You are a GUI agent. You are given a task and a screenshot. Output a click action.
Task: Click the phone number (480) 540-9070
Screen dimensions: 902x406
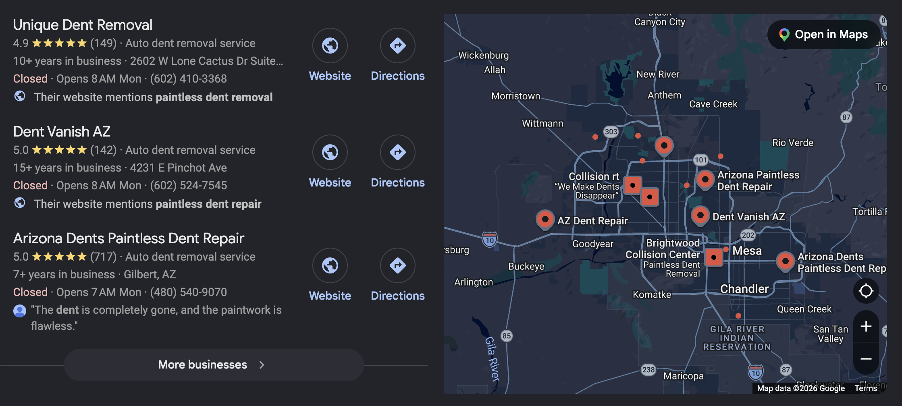point(189,292)
